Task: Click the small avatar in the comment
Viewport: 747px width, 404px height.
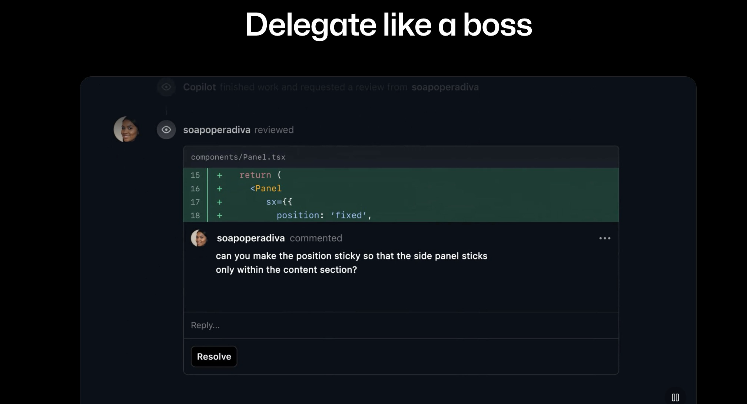Action: pos(199,238)
